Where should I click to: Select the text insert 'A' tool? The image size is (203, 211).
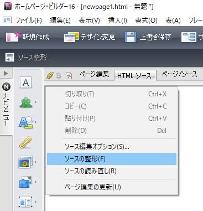point(25,83)
